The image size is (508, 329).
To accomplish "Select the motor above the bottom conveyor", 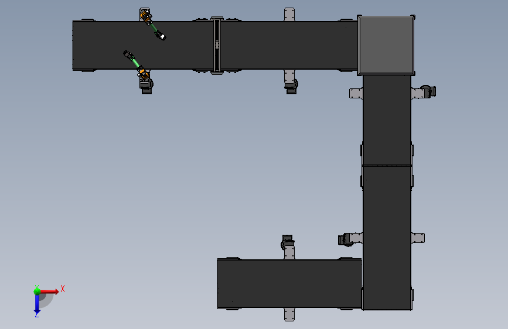I will coord(287,242).
